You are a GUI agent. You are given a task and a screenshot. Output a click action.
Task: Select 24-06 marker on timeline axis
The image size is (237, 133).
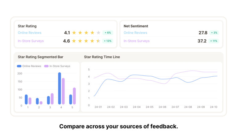click(162, 107)
